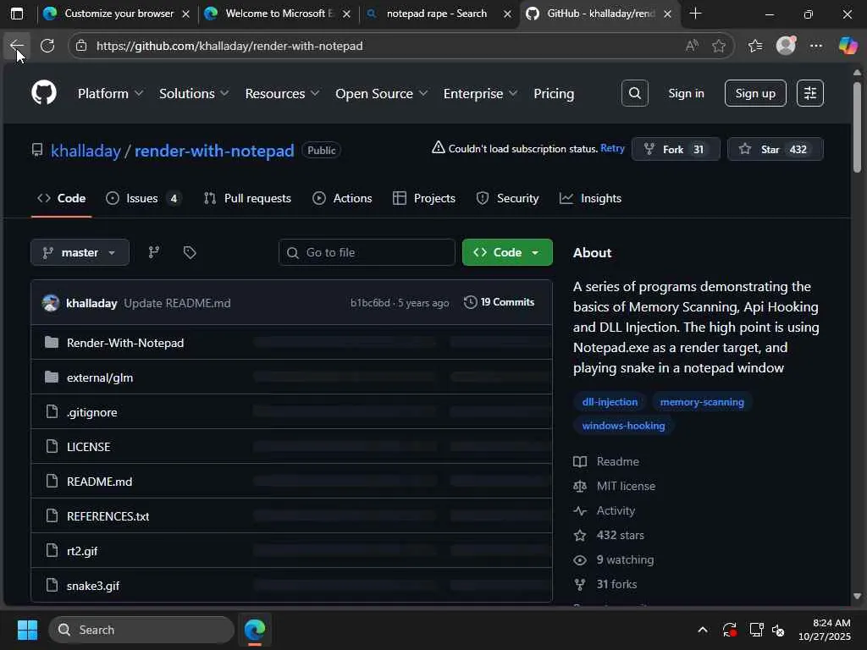Viewport: 867px width, 650px height.
Task: Open the external/glm folder
Action: (x=100, y=377)
